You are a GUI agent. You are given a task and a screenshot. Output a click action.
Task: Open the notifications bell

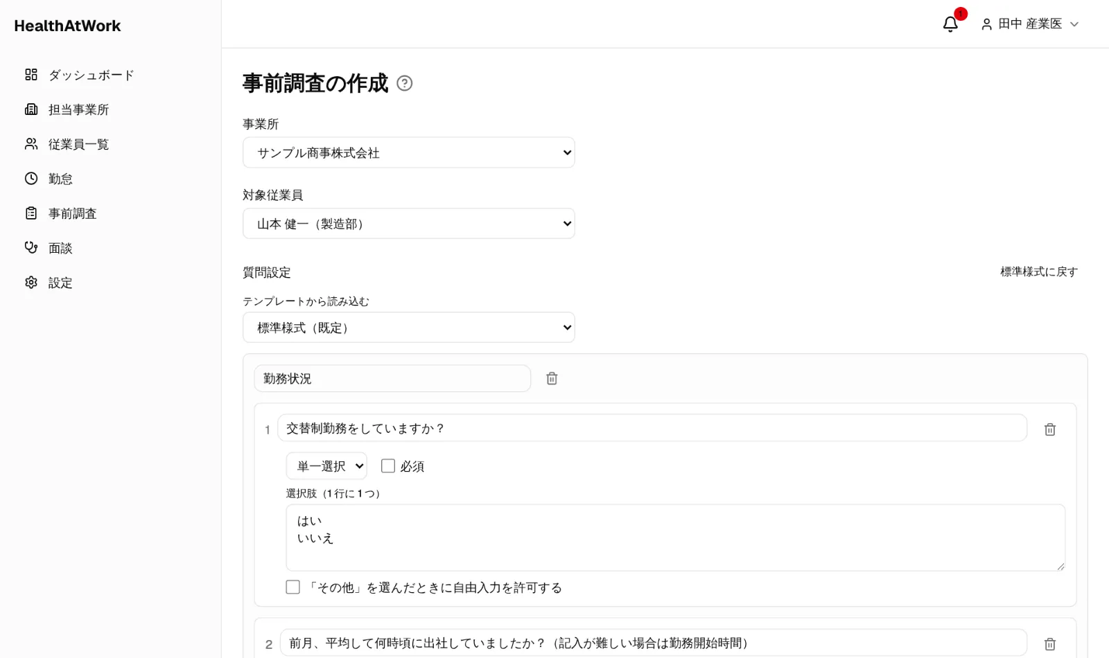pyautogui.click(x=950, y=24)
